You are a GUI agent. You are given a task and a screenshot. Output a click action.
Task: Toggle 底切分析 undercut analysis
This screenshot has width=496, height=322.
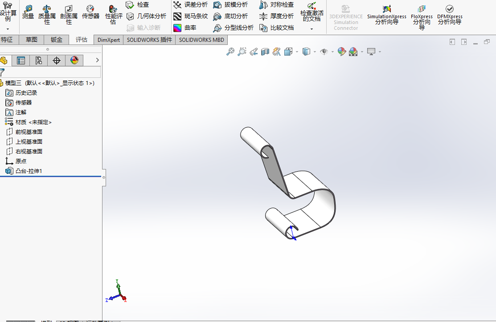click(x=230, y=16)
